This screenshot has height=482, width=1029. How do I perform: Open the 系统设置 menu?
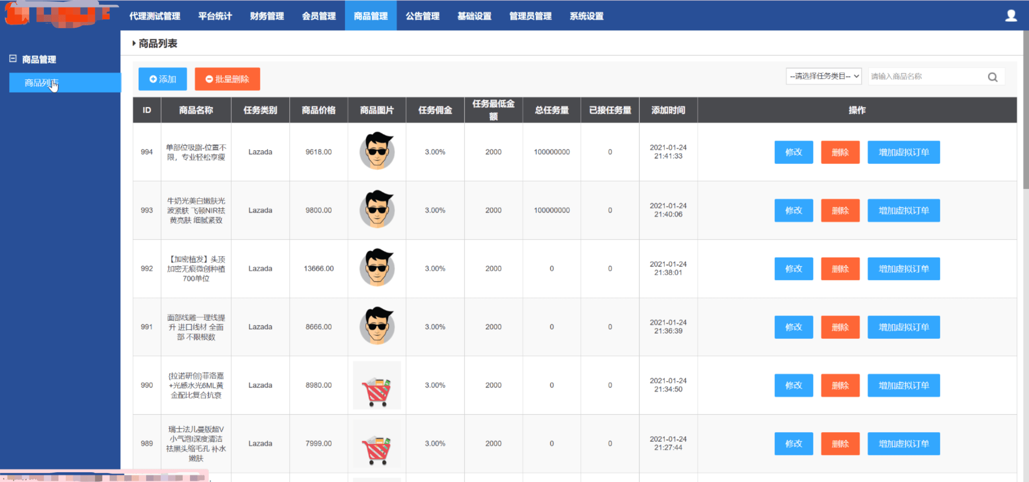(586, 16)
